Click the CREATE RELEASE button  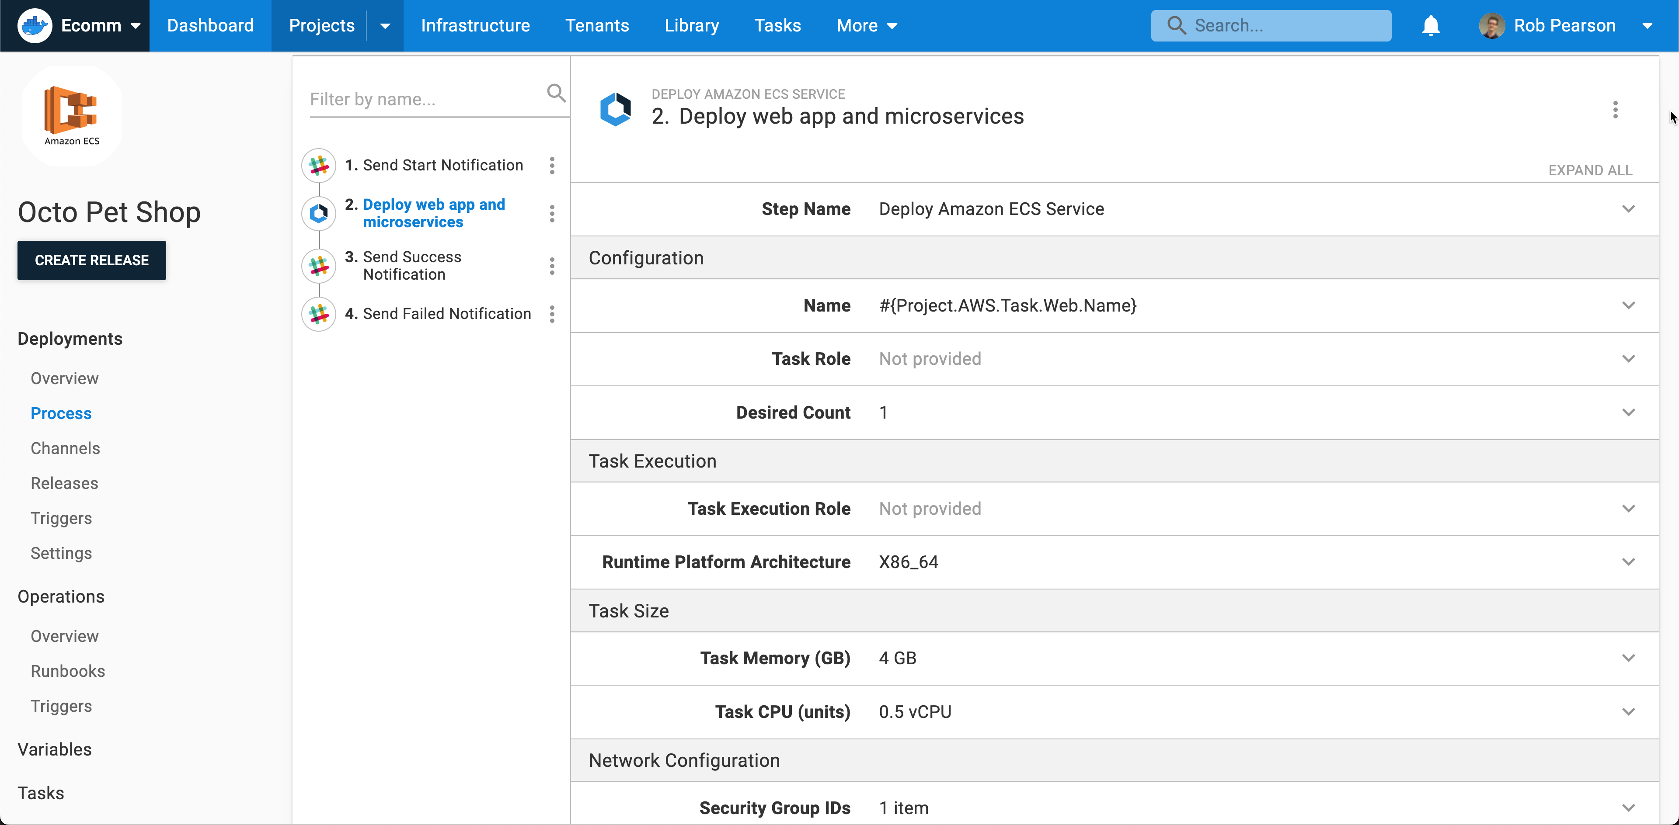coord(91,260)
